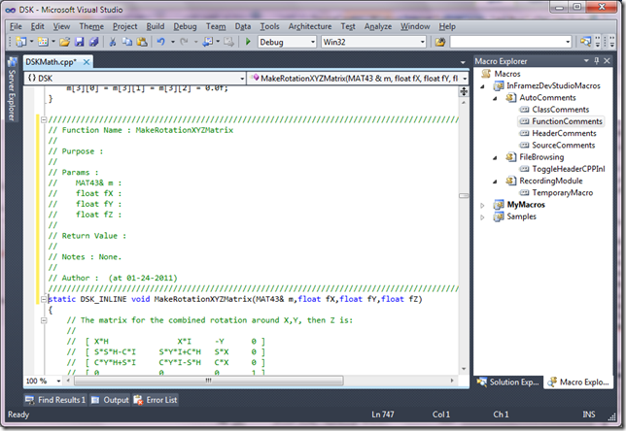
Task: Click inside the find combo box field
Action: point(507,42)
